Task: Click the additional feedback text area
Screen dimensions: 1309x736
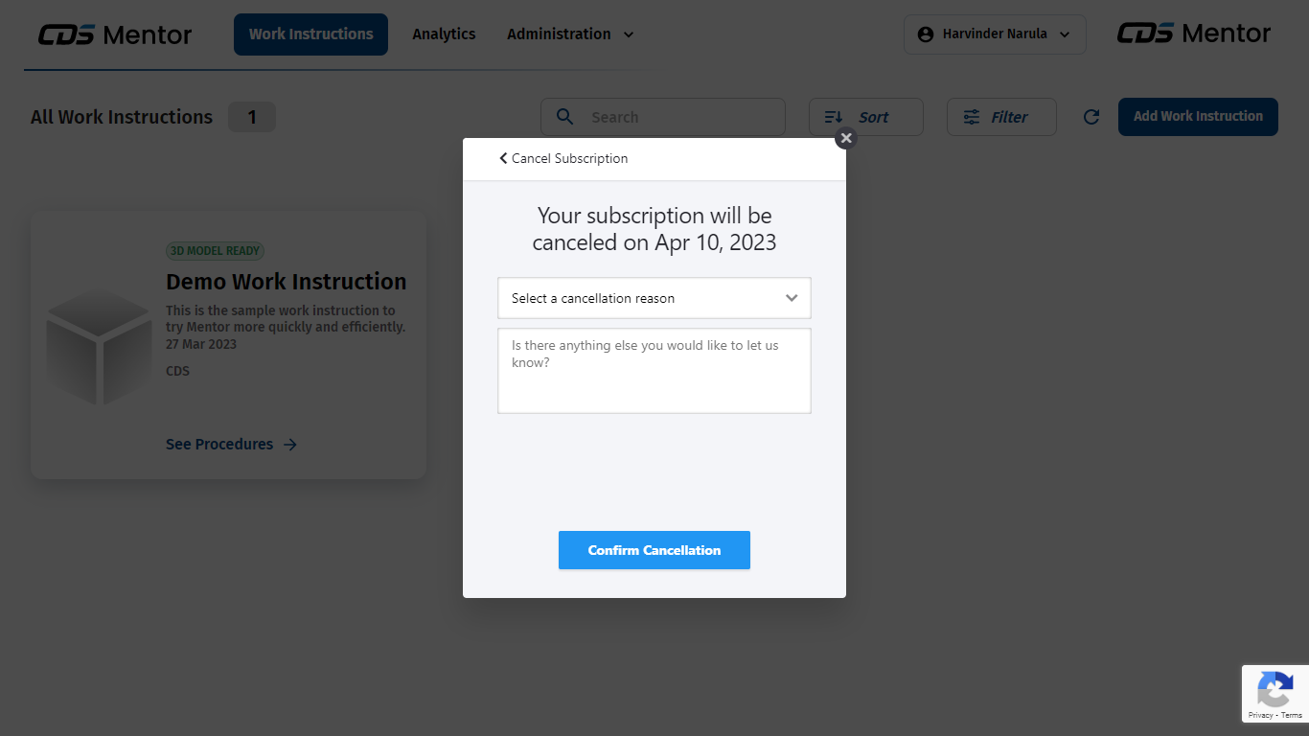Action: (x=654, y=371)
